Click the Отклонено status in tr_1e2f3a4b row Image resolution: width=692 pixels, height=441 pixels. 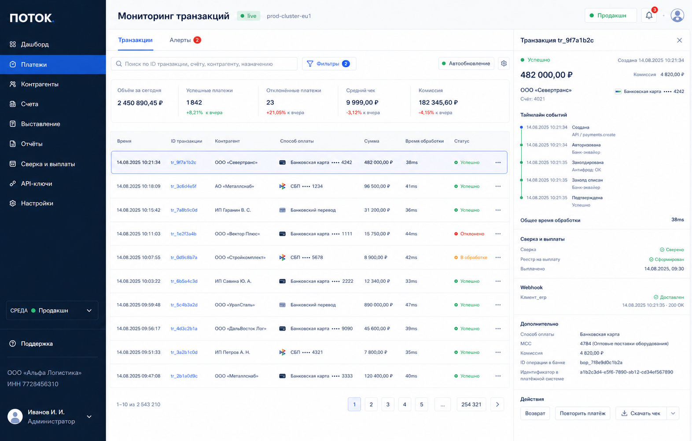469,234
